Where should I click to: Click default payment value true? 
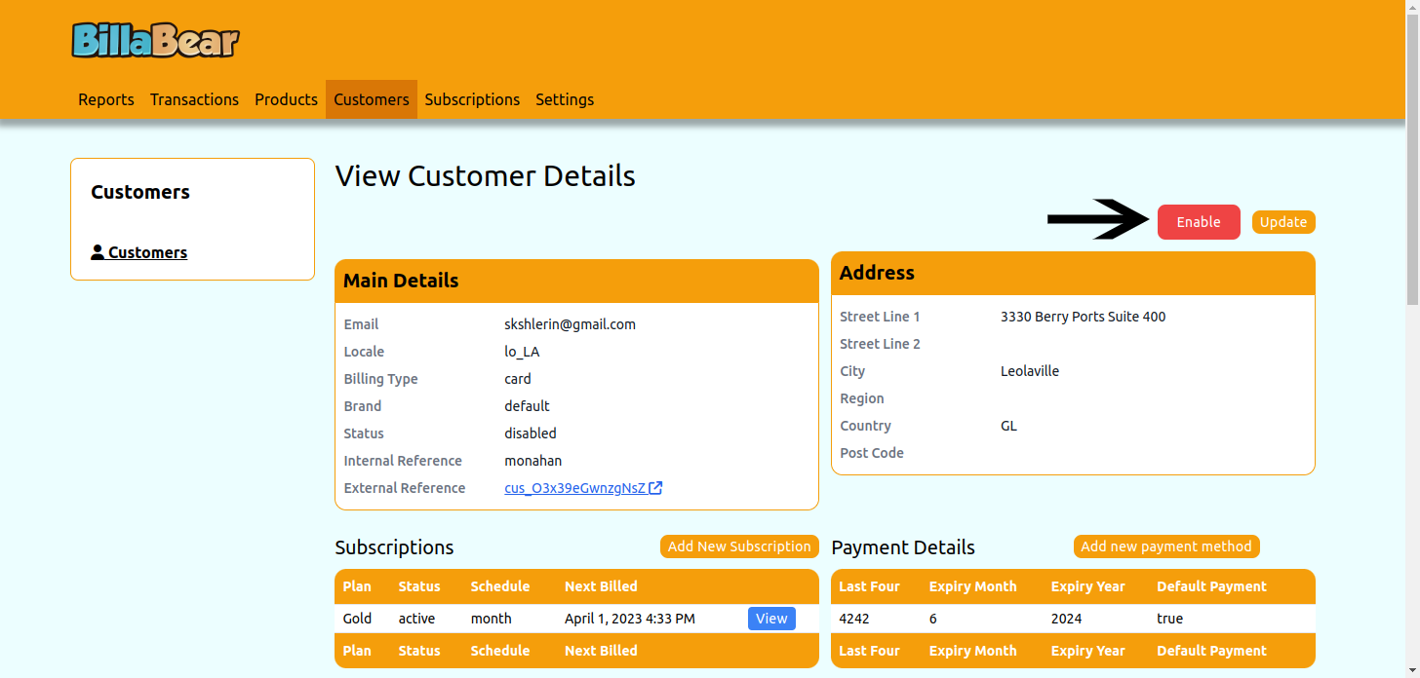click(1169, 619)
